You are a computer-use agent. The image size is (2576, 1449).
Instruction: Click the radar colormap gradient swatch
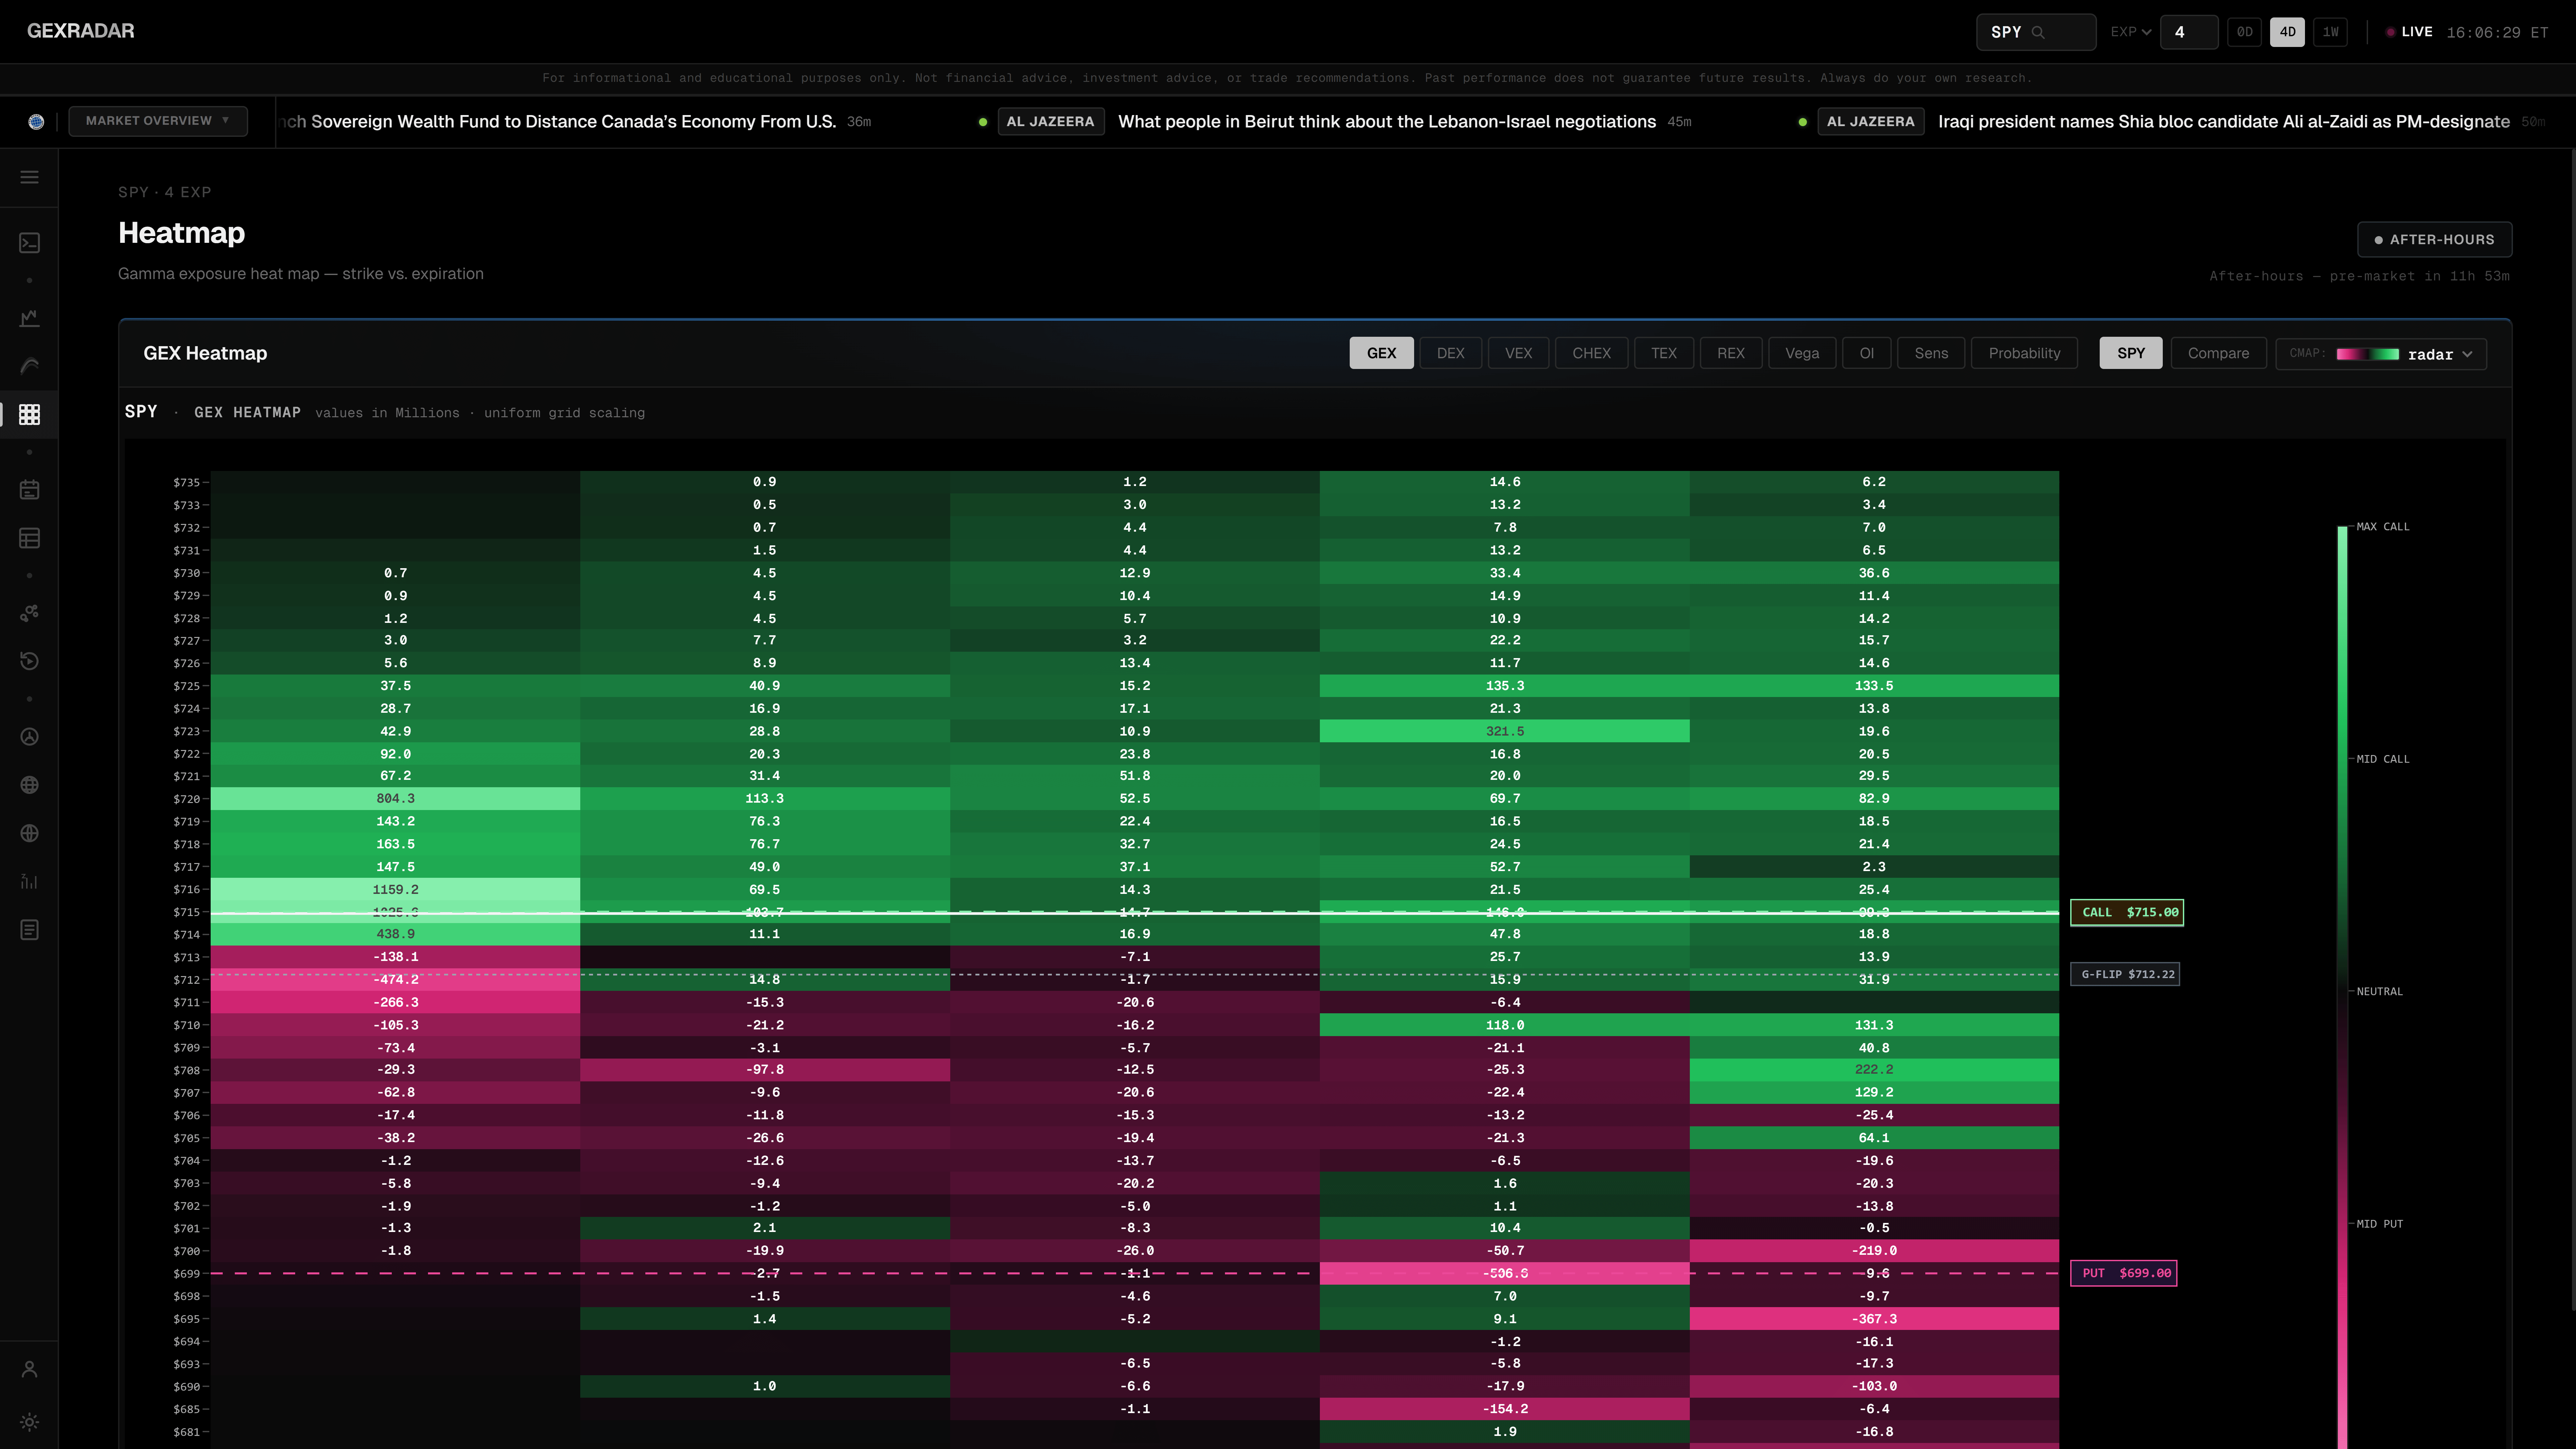[x=2367, y=354]
